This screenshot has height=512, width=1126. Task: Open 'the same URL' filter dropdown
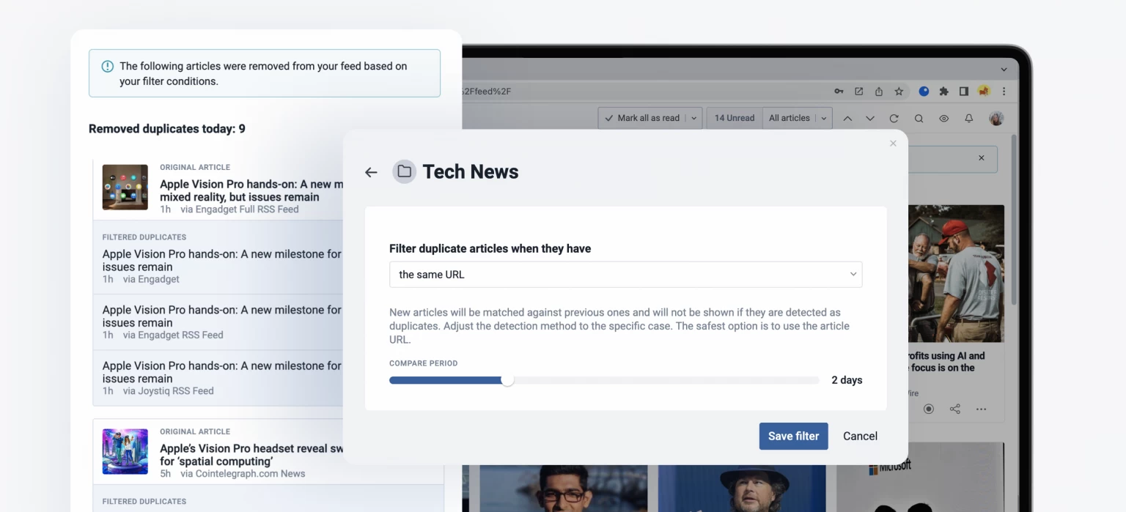[x=625, y=275]
